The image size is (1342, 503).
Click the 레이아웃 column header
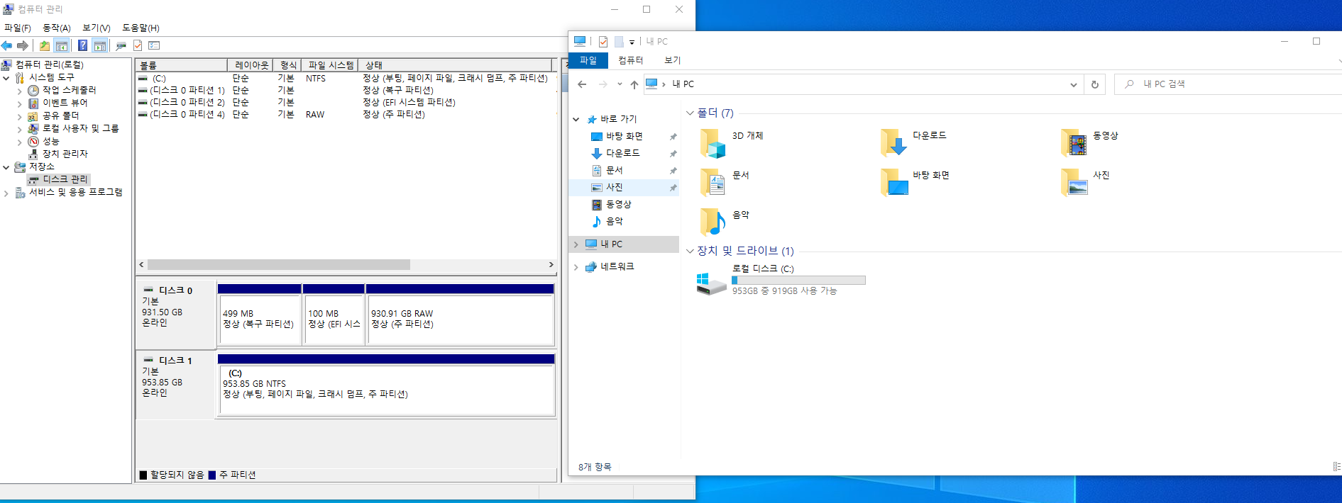point(251,65)
